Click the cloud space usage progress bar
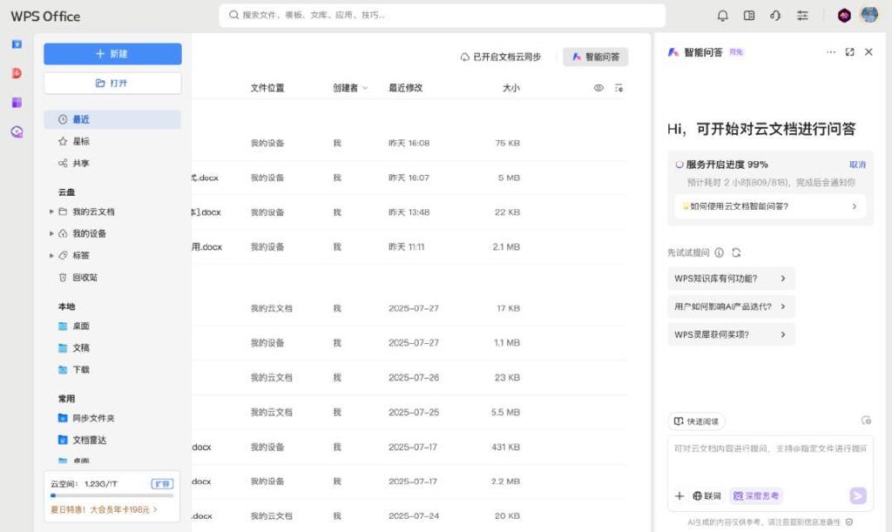This screenshot has width=892, height=532. click(112, 495)
